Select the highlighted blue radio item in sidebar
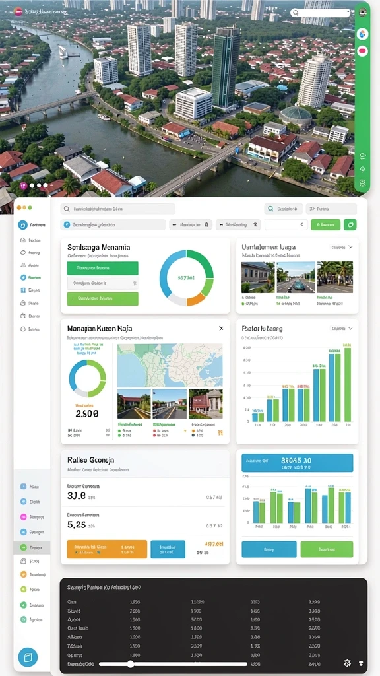380x676 pixels. (x=23, y=278)
